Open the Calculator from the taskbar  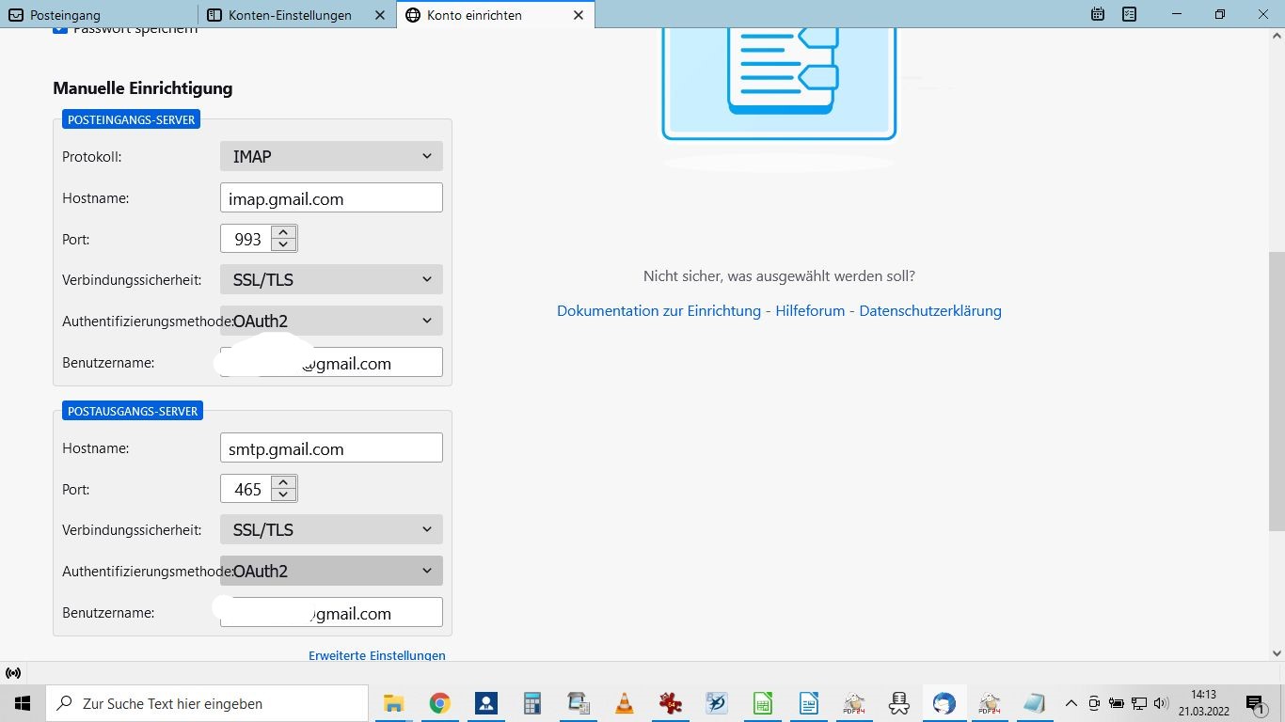tap(532, 703)
